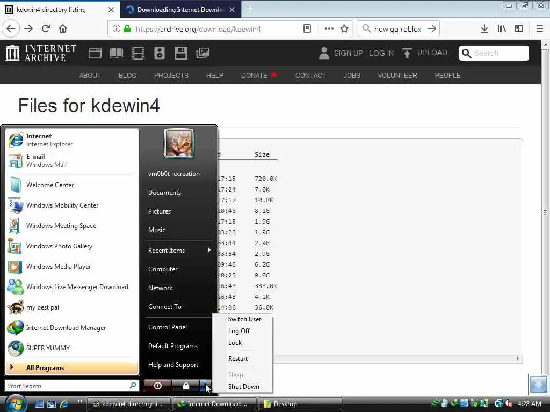The image size is (550, 412).
Task: Select Shut Down from power menu
Action: [x=243, y=387]
